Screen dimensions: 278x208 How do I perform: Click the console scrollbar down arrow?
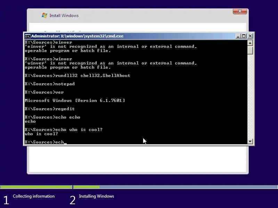tap(250, 141)
